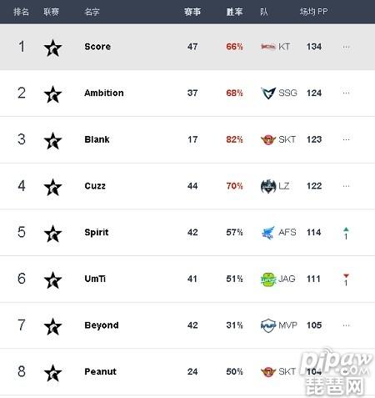Screen dimensions: 375x398
Task: Open the player name Ambition
Action: click(x=104, y=93)
